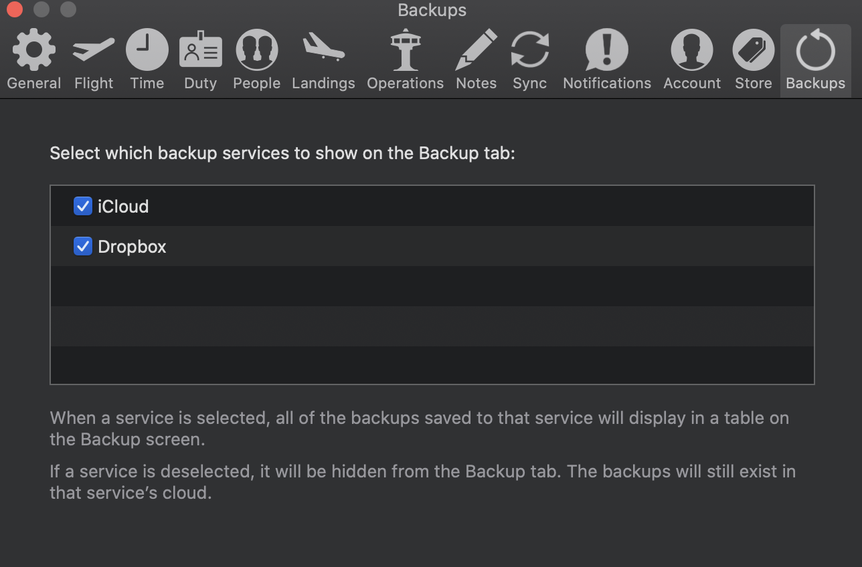
Task: Close the Backups preferences window
Action: (15, 9)
